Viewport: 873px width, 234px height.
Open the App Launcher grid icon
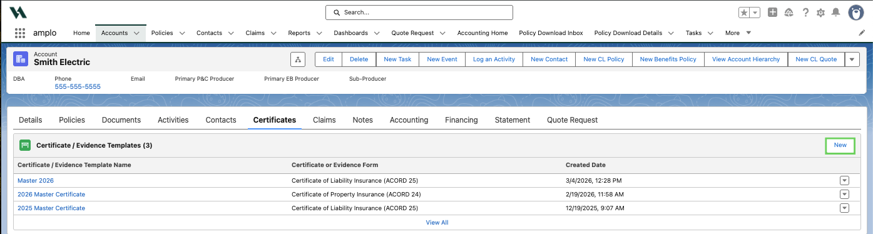[x=20, y=33]
